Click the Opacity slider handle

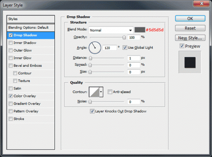(124, 38)
